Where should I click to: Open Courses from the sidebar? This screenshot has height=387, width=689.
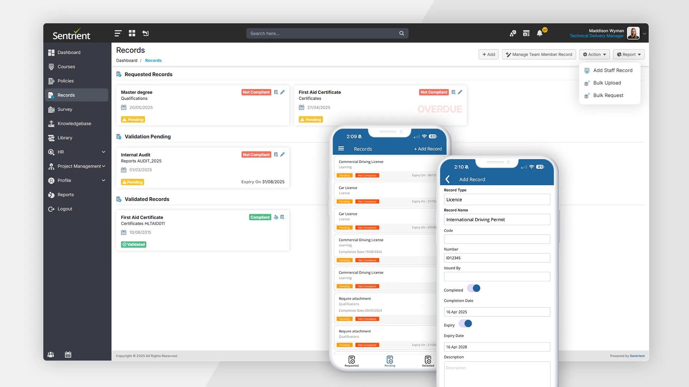coord(66,66)
